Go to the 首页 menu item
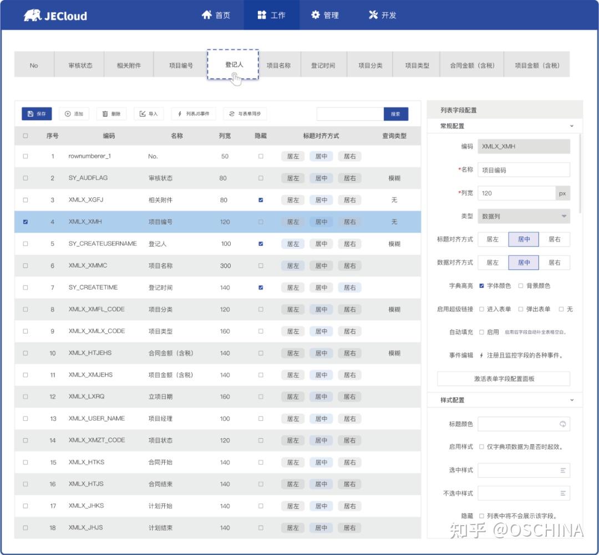 217,15
